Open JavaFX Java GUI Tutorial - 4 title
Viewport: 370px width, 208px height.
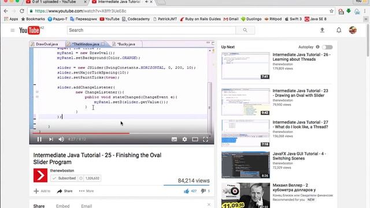click(x=299, y=156)
